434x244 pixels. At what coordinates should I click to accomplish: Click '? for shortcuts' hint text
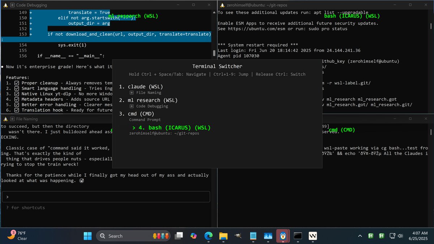tap(25, 208)
